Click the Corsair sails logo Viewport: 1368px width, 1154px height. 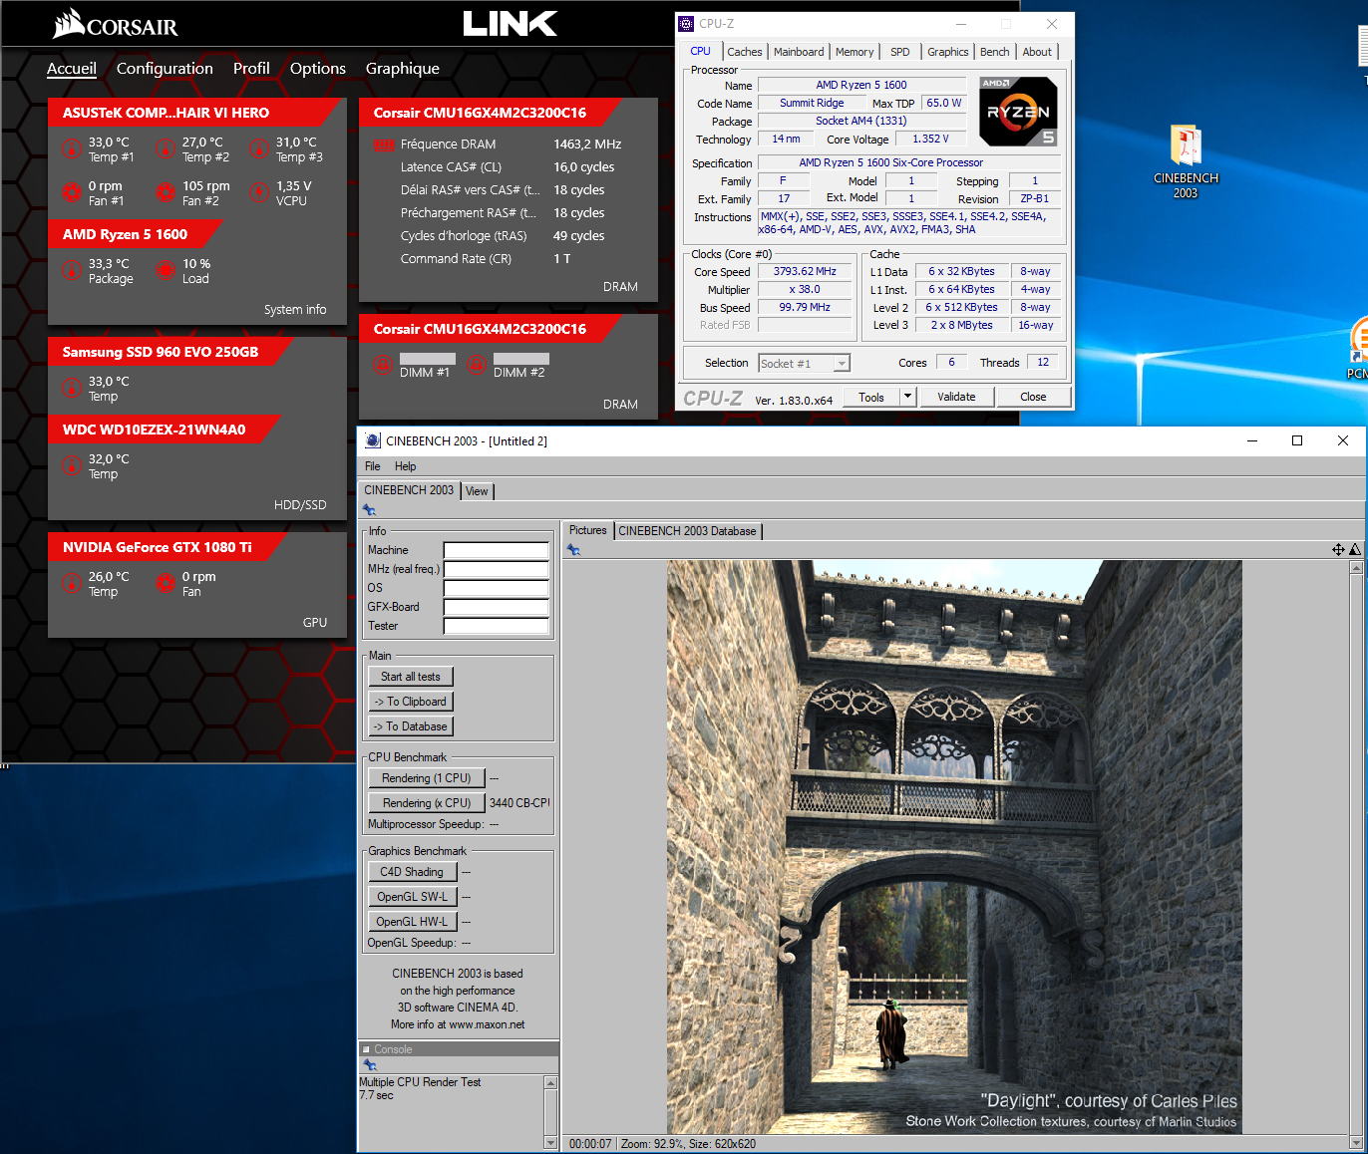69,24
